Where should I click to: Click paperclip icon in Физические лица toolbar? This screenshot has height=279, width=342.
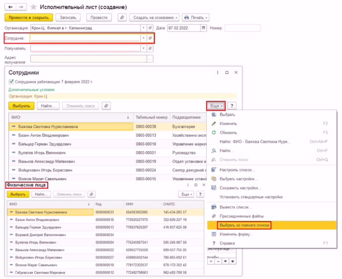(x=91, y=194)
